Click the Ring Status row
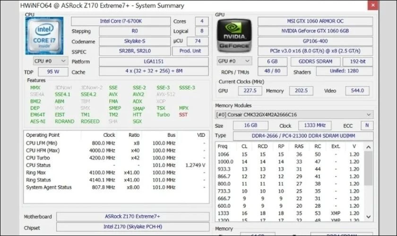The height and width of the screenshot is (236, 397). point(116,180)
